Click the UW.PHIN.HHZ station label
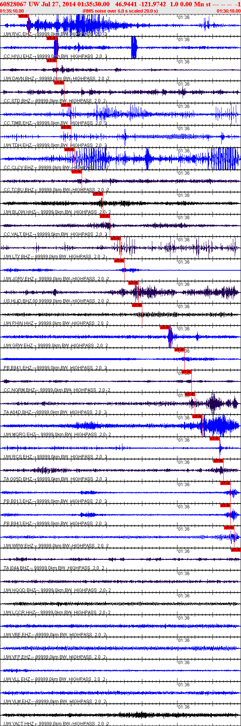This screenshot has width=241, height=726. [18, 323]
